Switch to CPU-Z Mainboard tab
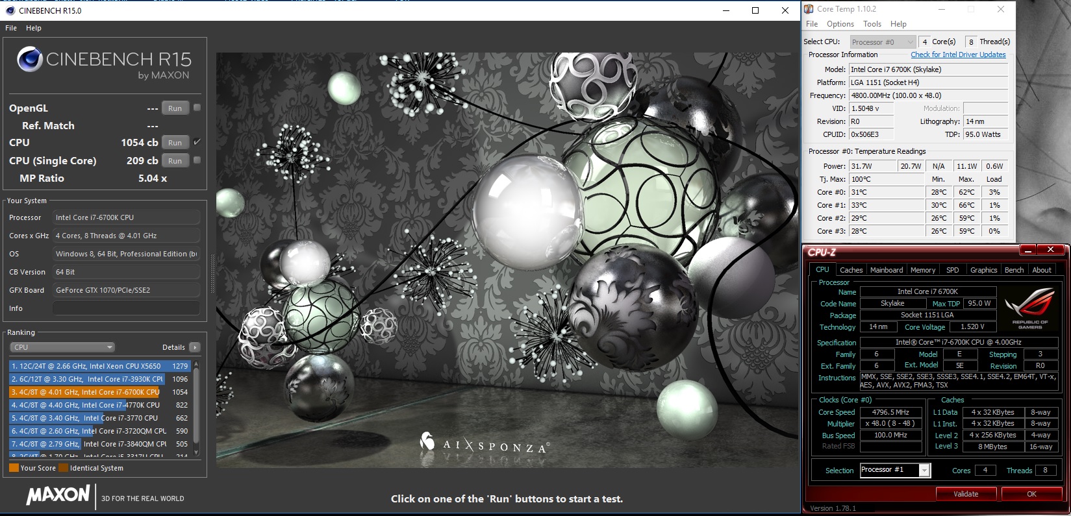 (887, 270)
